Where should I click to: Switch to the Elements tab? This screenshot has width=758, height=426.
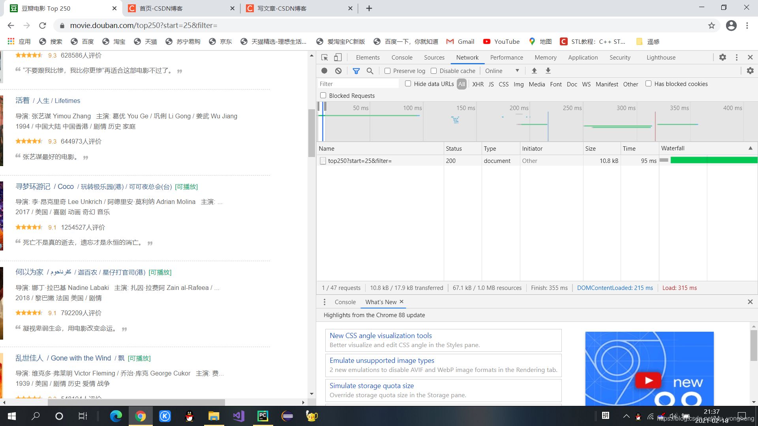tap(368, 58)
